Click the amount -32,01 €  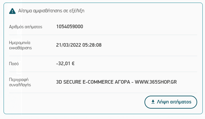coord(65,64)
